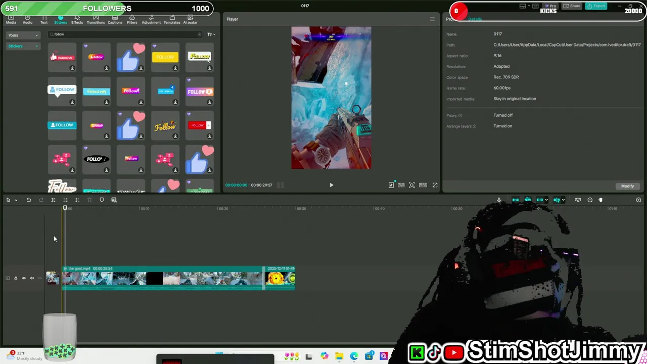Undo the last edit
The height and width of the screenshot is (364, 647).
(x=29, y=200)
